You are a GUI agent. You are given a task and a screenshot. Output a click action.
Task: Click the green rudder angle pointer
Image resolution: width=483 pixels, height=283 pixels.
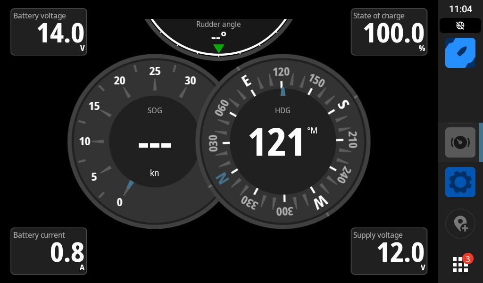218,49
